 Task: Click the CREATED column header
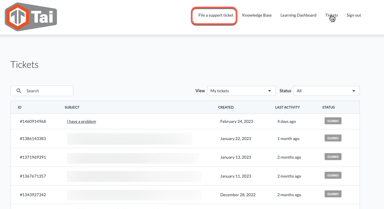(226, 107)
